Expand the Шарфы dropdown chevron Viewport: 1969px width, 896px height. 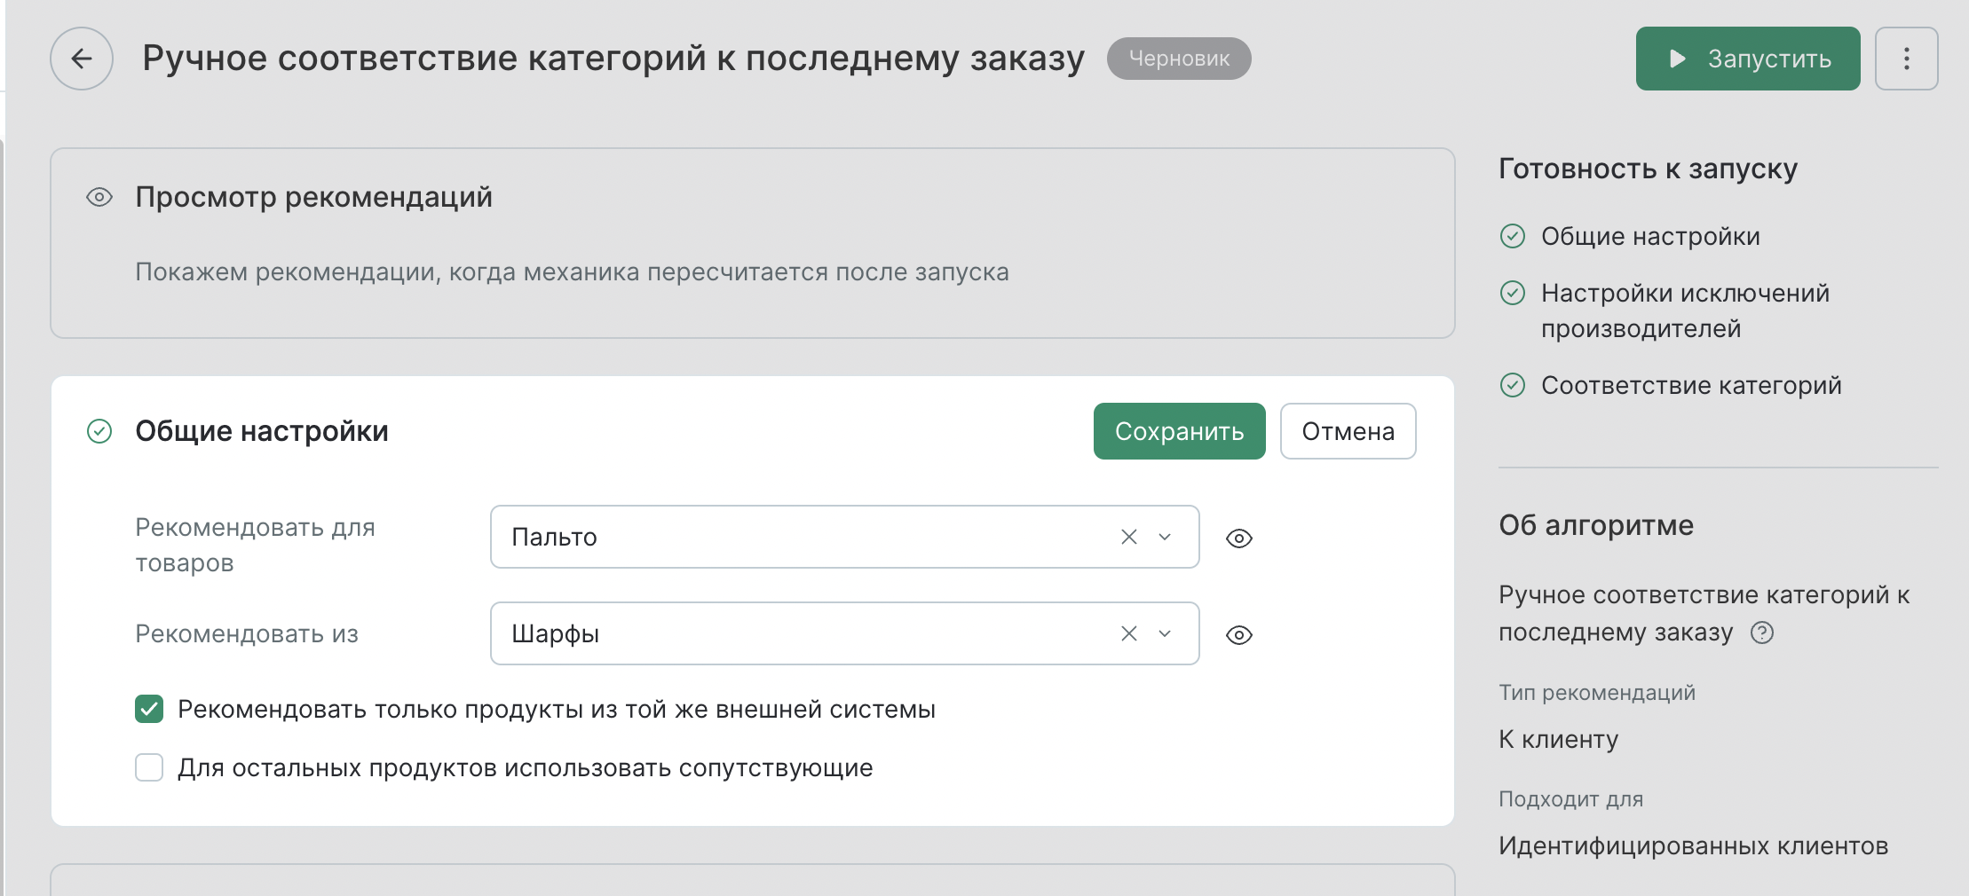coord(1165,633)
